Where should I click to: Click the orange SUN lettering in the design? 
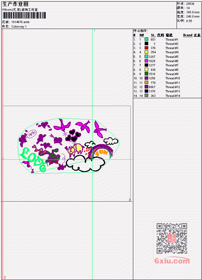click(101, 153)
